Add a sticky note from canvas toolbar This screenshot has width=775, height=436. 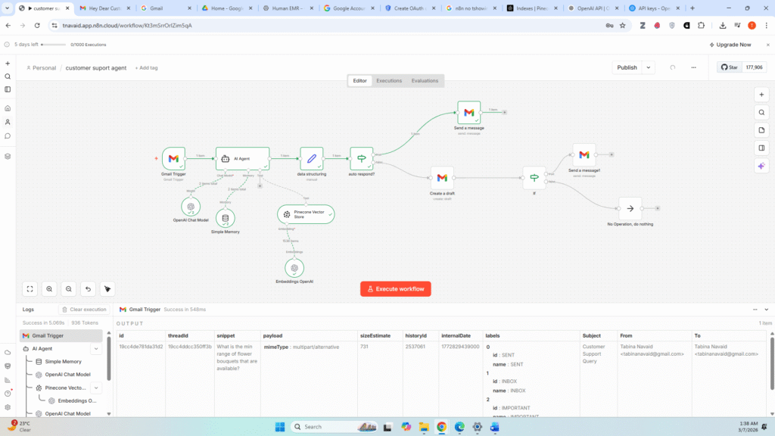point(761,130)
